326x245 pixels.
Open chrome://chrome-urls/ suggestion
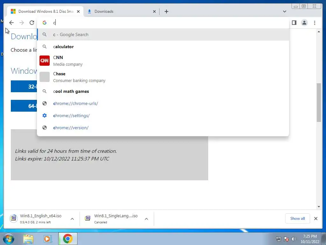pyautogui.click(x=163, y=104)
